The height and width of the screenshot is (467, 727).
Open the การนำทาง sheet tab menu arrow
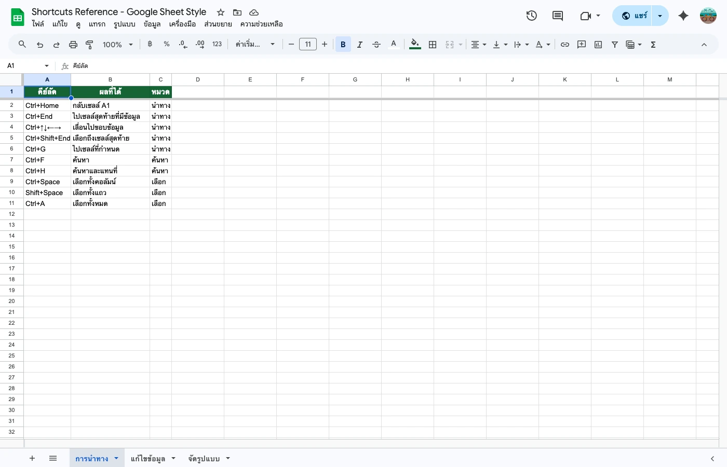[116, 458]
